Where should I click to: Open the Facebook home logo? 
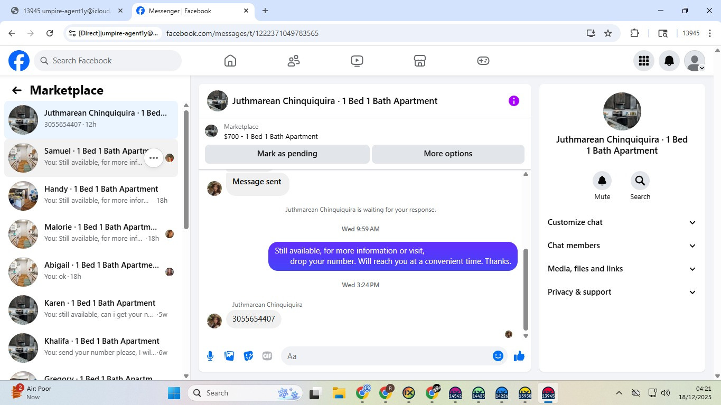(x=19, y=61)
